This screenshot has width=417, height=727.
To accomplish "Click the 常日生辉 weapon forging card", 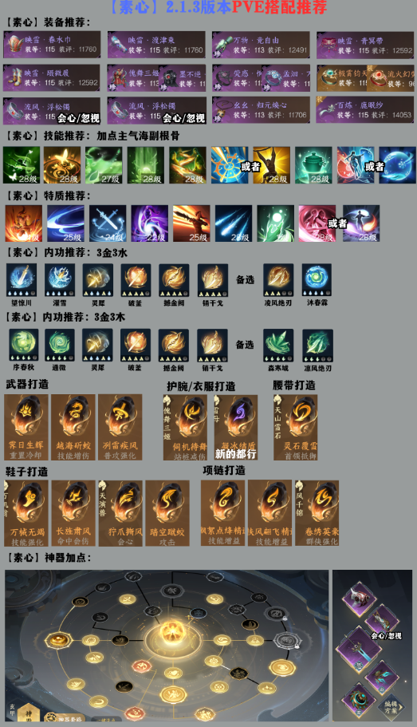I will click(26, 428).
